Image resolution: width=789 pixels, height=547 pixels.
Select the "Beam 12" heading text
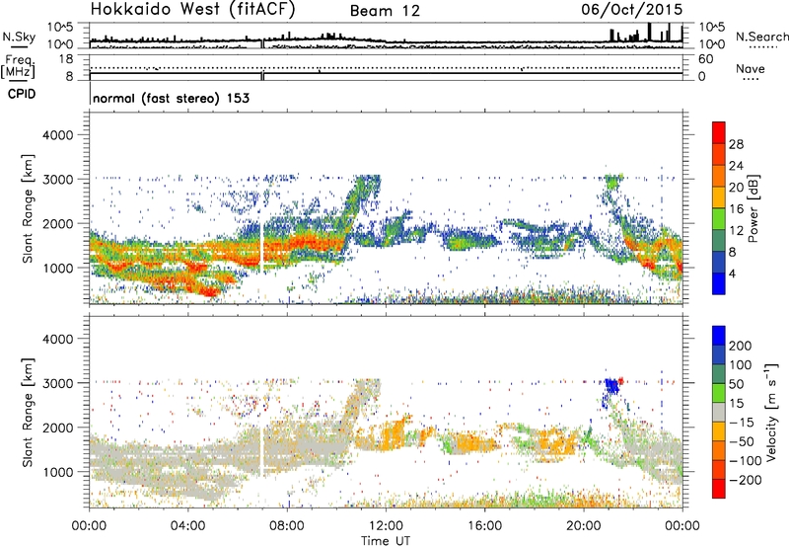[385, 11]
